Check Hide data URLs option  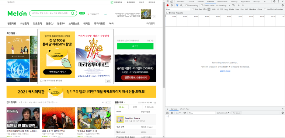pos(193,9)
